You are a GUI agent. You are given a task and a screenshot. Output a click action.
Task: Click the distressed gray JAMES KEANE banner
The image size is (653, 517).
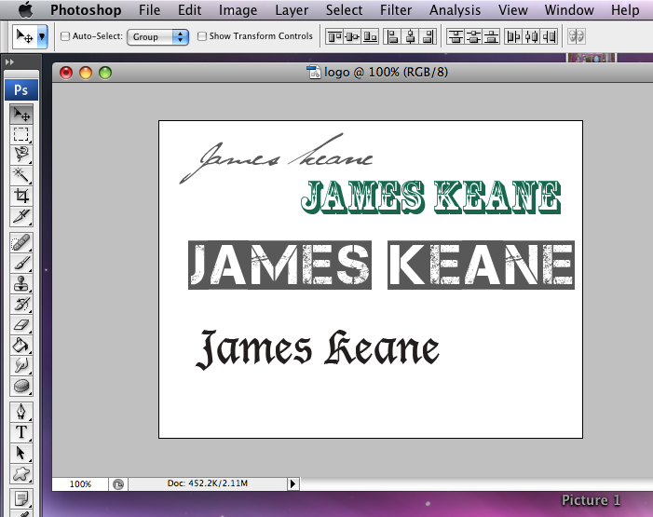(x=382, y=265)
